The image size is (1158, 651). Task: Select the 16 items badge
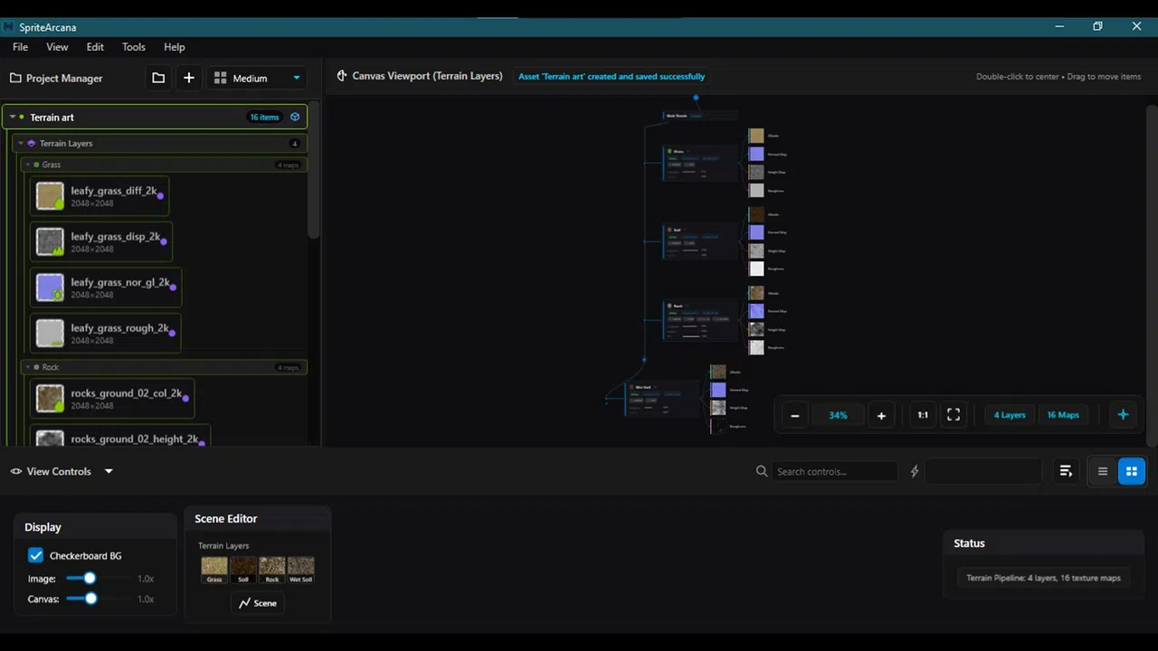(x=264, y=117)
